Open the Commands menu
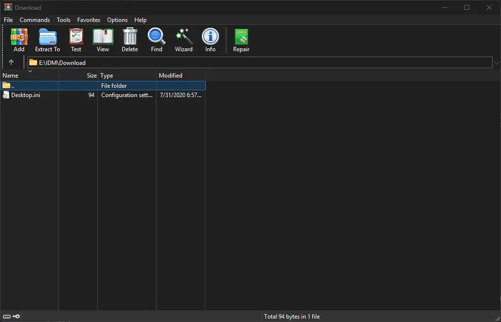This screenshot has width=501, height=322. (35, 20)
